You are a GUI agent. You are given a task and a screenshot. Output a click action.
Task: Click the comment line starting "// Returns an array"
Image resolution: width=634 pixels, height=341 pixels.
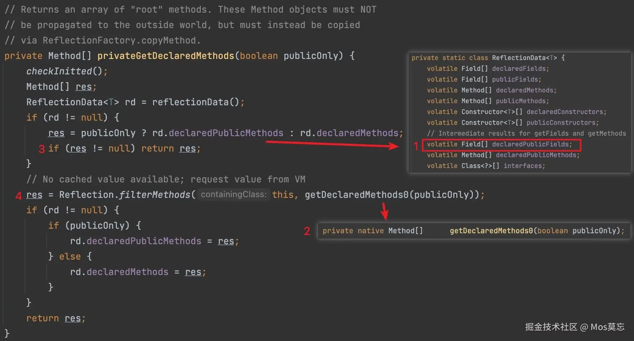click(191, 9)
